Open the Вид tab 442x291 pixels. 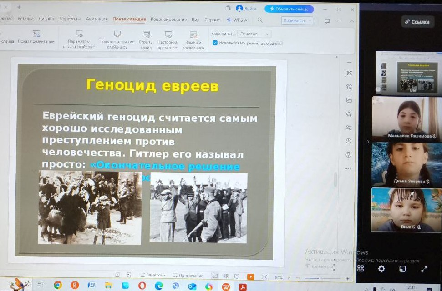pos(196,20)
